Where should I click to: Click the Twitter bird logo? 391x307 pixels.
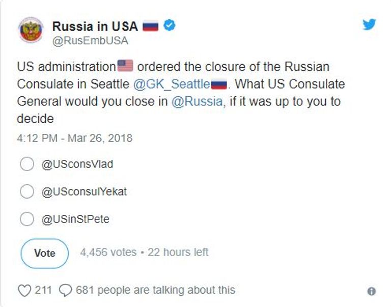point(370,24)
